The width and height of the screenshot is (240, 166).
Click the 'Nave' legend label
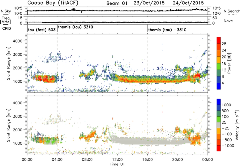228,21
